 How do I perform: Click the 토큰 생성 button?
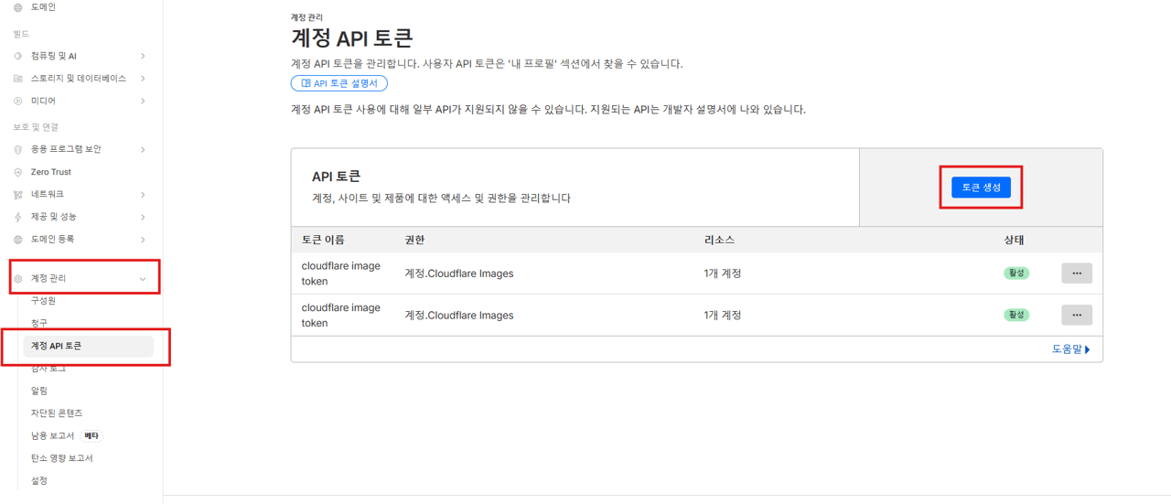(981, 188)
